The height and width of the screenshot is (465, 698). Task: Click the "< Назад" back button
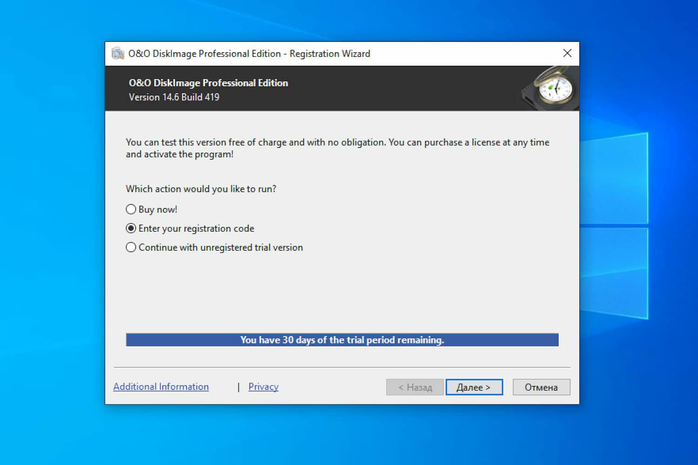coord(415,387)
